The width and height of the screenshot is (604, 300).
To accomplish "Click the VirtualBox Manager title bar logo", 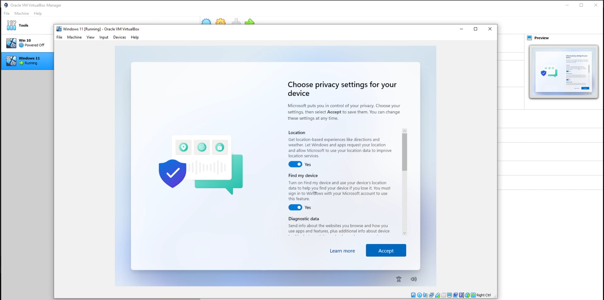I will pyautogui.click(x=6, y=5).
